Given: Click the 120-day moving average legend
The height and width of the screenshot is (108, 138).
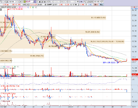Looking at the screenshot, I should coord(36,7).
